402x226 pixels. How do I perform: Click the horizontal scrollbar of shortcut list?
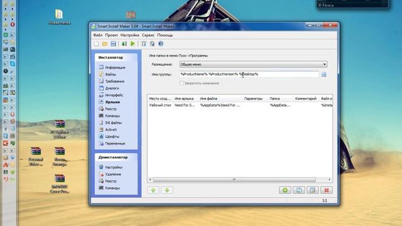(234, 180)
